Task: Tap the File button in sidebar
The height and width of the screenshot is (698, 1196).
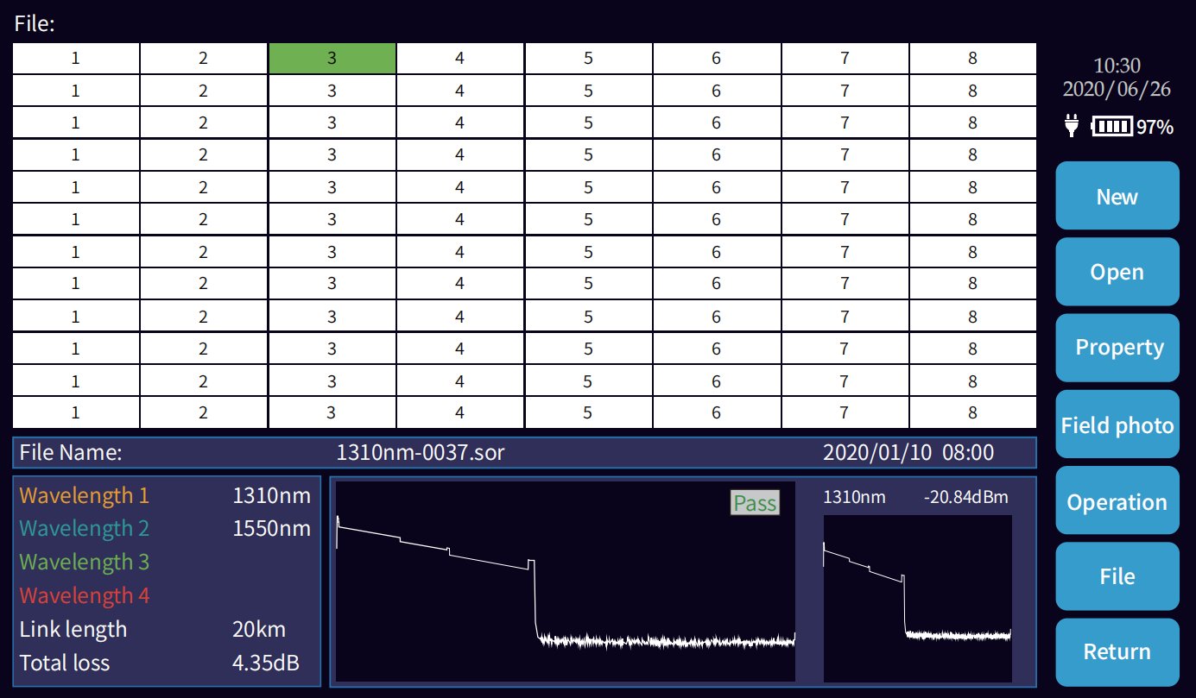Action: [x=1117, y=576]
